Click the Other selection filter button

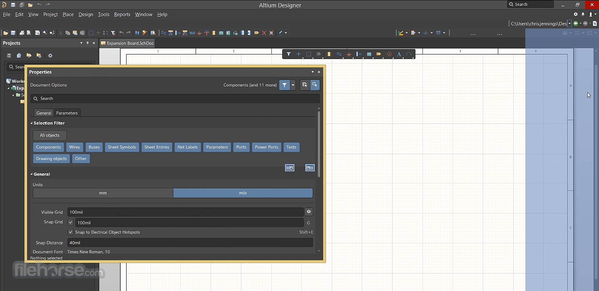pyautogui.click(x=81, y=158)
